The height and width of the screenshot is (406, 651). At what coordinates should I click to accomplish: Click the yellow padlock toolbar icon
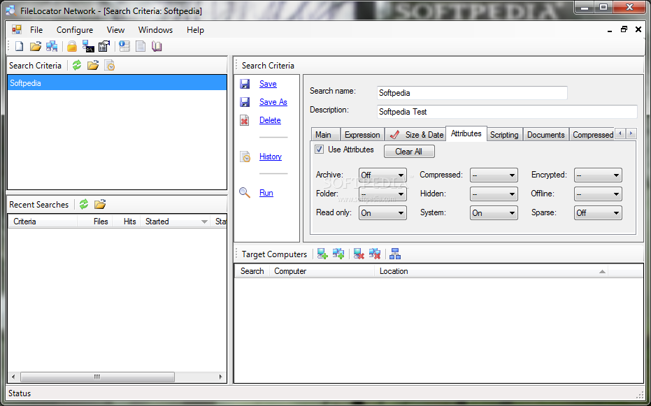[72, 46]
